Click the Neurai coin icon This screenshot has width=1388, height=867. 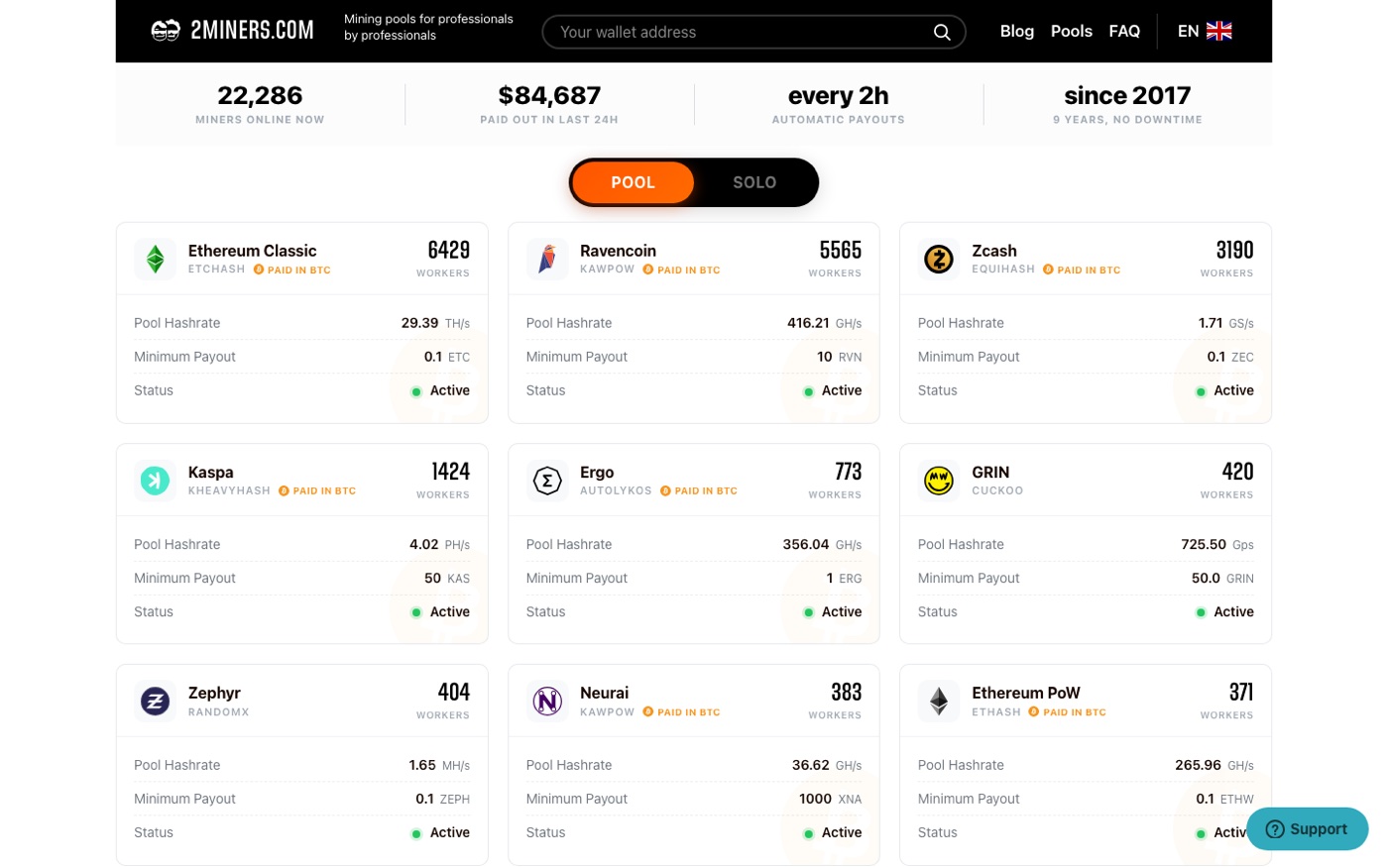[x=547, y=702]
